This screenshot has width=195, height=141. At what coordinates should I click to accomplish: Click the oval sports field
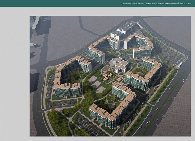106,68
